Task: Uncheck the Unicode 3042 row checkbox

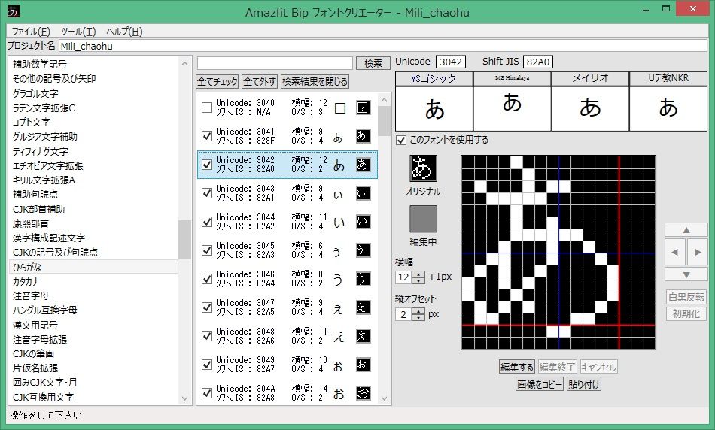Action: (206, 165)
